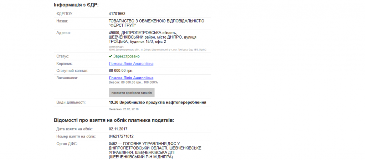Click the Статутний капітал row label
The image size is (365, 160).
tap(72, 71)
